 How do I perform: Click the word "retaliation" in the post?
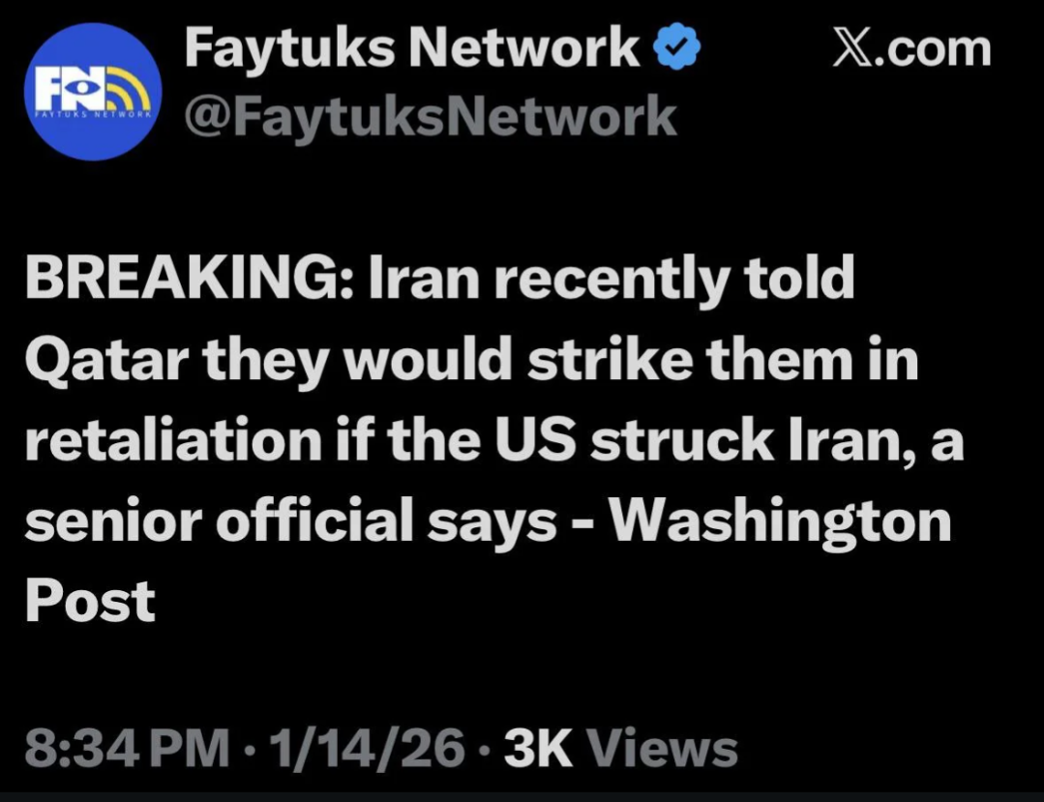[168, 441]
